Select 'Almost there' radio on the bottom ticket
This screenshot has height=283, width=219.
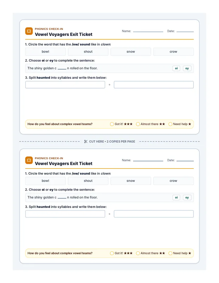tap(138, 253)
